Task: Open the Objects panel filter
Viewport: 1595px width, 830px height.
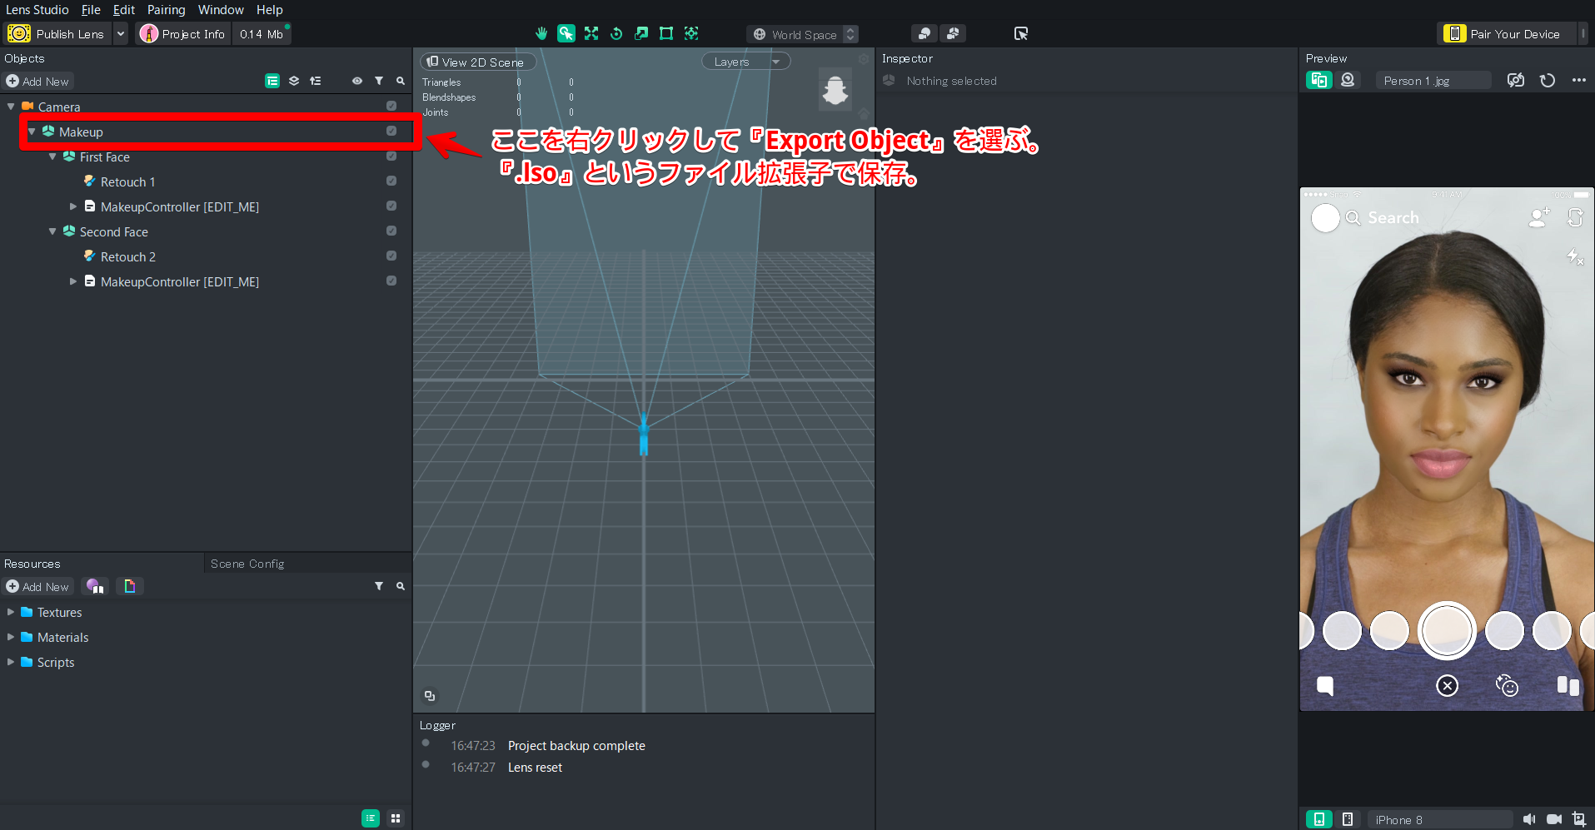Action: (x=379, y=81)
